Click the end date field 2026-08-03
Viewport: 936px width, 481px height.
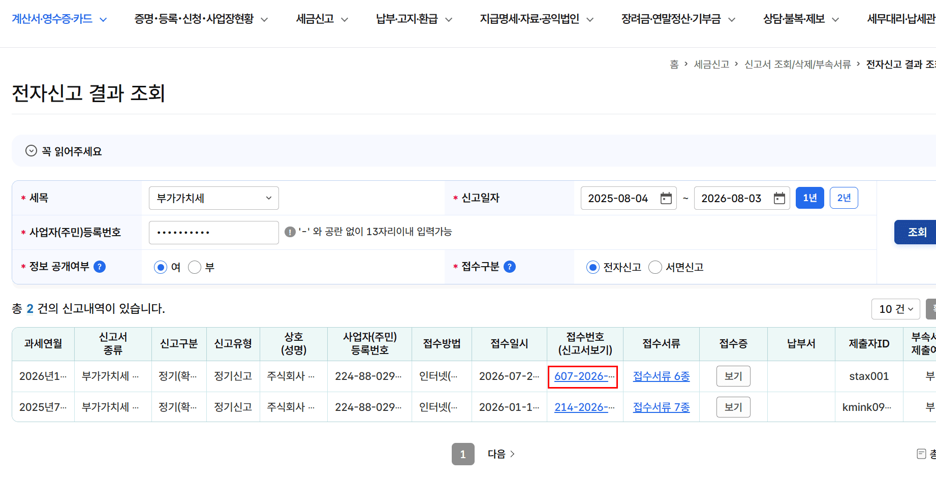coord(742,198)
